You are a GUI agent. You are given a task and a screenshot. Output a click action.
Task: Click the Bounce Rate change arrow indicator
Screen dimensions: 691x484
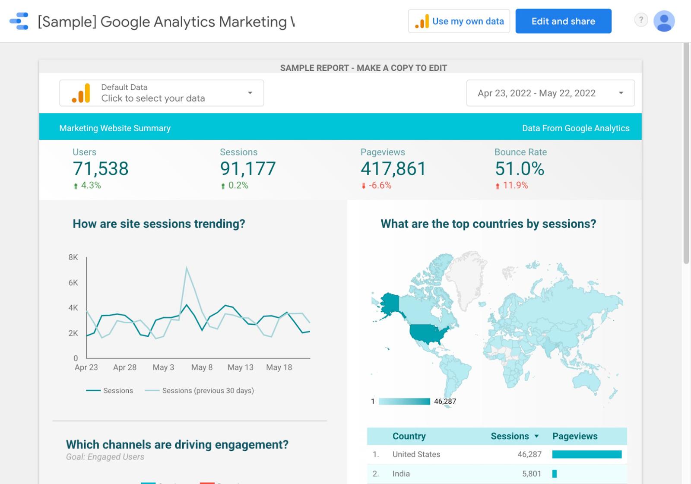coord(498,186)
